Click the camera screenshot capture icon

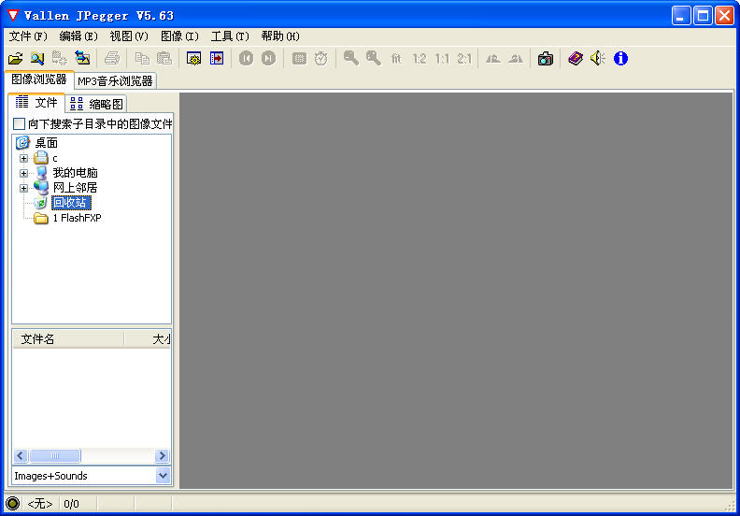coord(546,59)
